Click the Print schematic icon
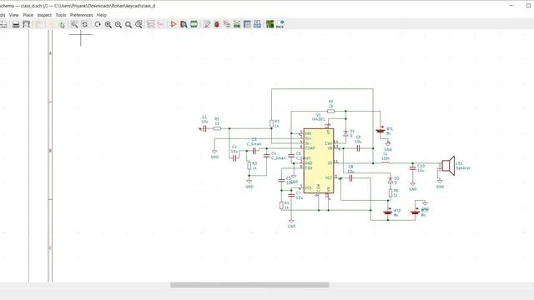This screenshot has height=300, width=534. click(16, 24)
